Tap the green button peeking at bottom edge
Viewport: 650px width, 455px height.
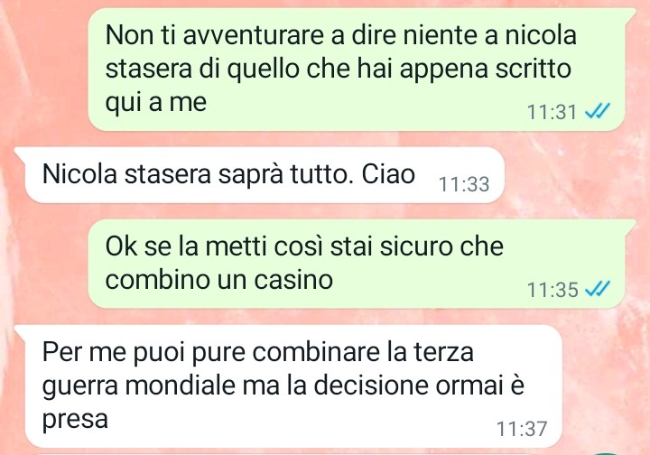point(606,453)
